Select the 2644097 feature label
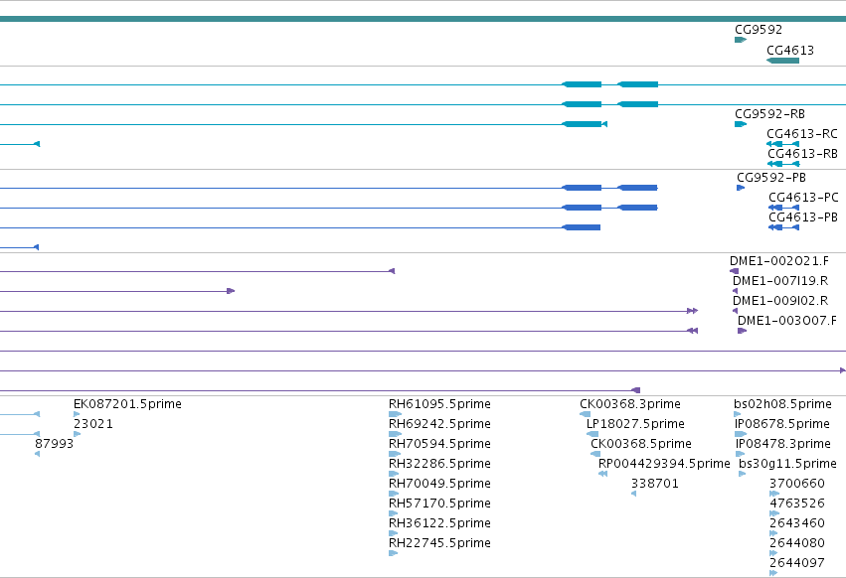The image size is (846, 578). (797, 563)
